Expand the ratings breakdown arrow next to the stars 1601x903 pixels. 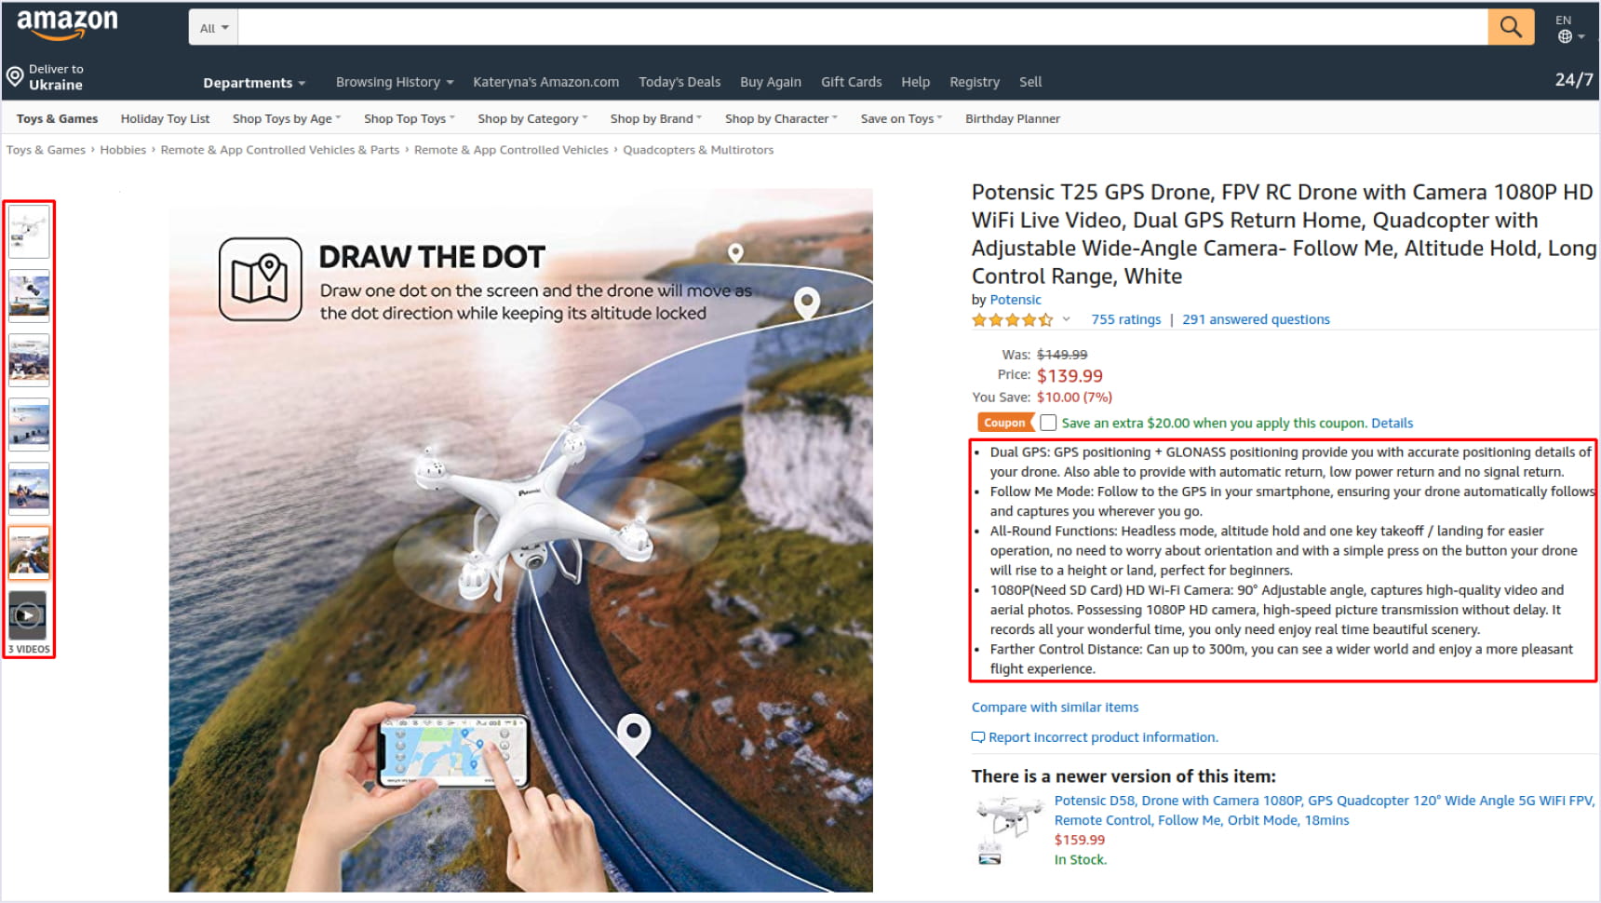point(1067,319)
